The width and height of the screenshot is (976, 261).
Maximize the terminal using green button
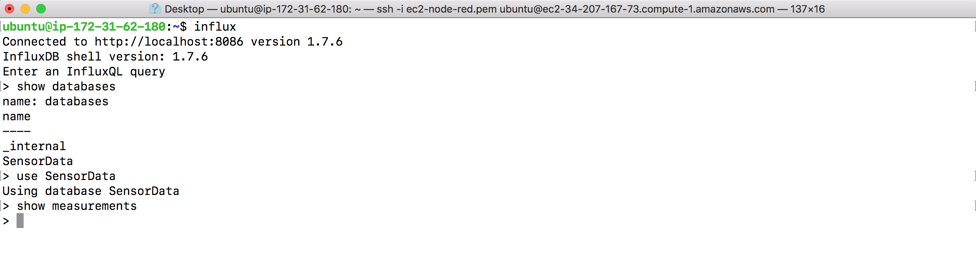[x=41, y=9]
